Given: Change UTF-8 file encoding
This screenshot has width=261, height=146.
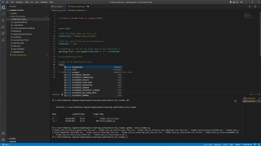Looking at the screenshot, I should coord(225,144).
